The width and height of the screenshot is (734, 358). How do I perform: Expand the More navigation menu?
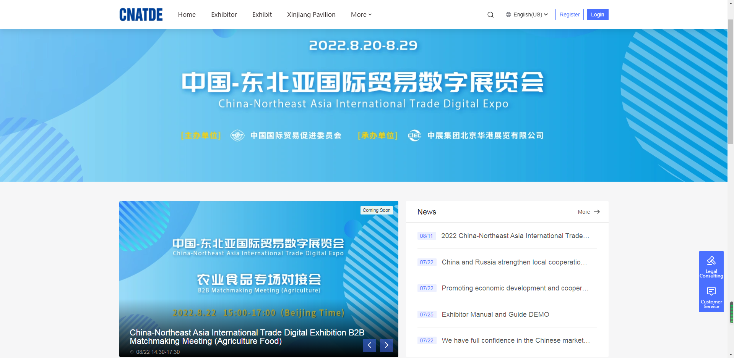[361, 15]
